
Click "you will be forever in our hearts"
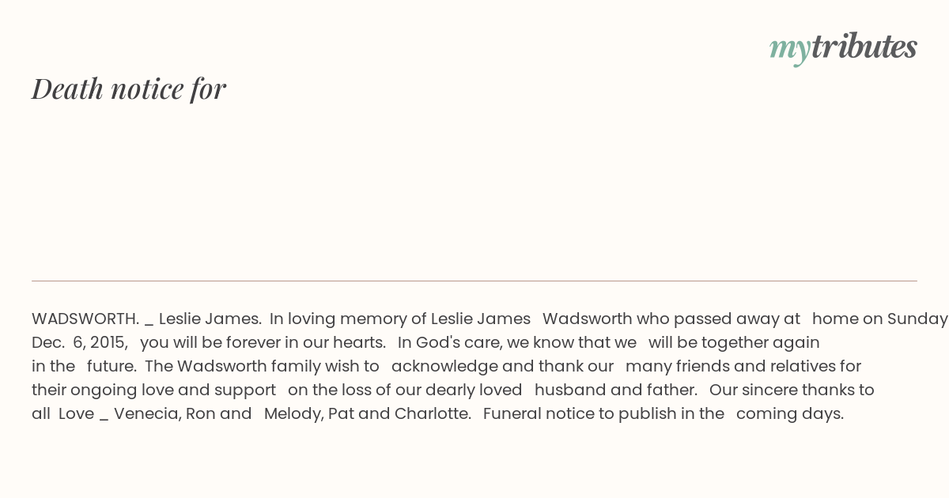[x=263, y=342]
